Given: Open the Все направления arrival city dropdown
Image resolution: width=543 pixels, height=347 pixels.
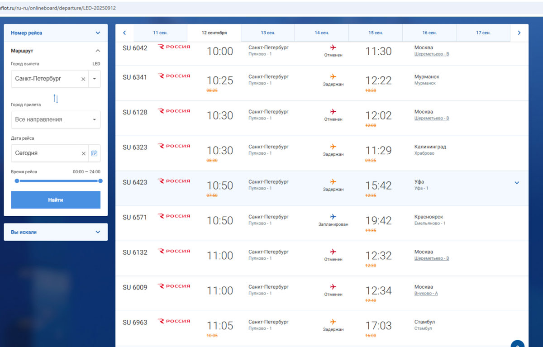Looking at the screenshot, I should [x=95, y=119].
